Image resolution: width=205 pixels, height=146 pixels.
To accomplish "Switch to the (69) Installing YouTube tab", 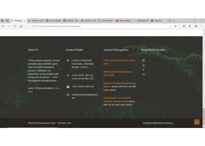I will pyautogui.click(x=123, y=21).
